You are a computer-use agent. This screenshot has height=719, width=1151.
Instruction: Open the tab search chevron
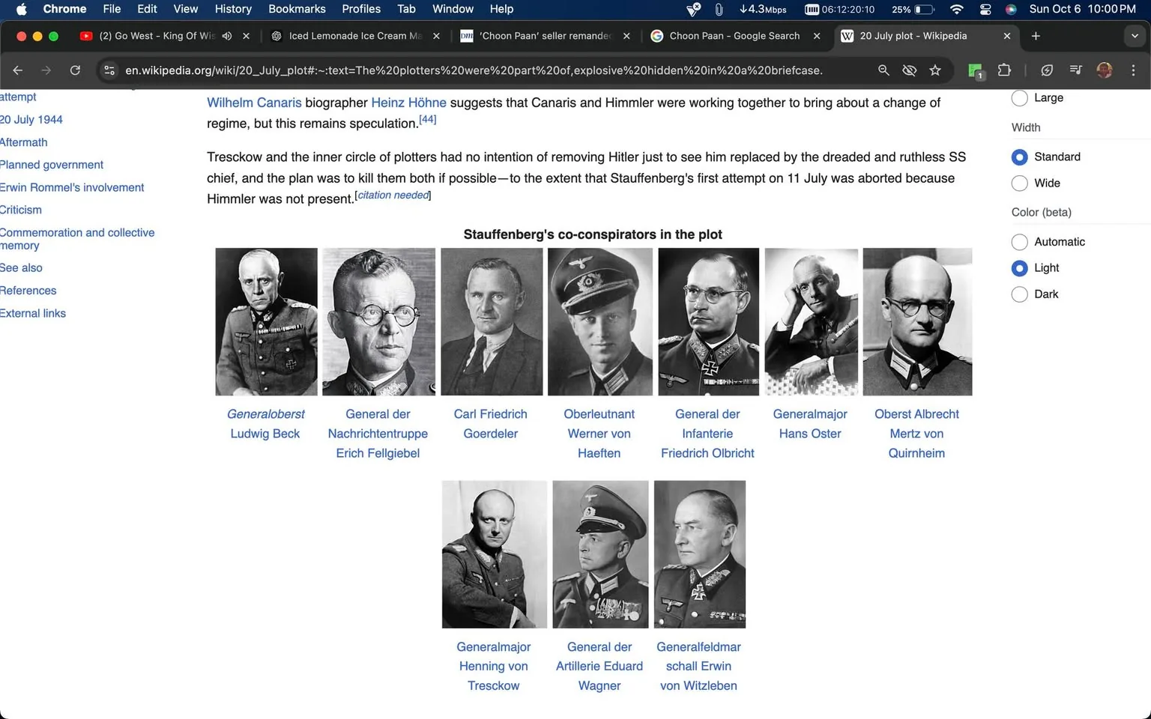click(1134, 36)
